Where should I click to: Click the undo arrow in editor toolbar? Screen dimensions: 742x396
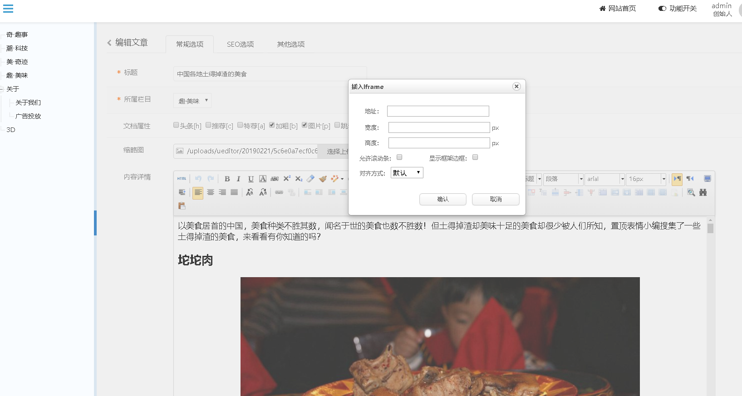[198, 179]
